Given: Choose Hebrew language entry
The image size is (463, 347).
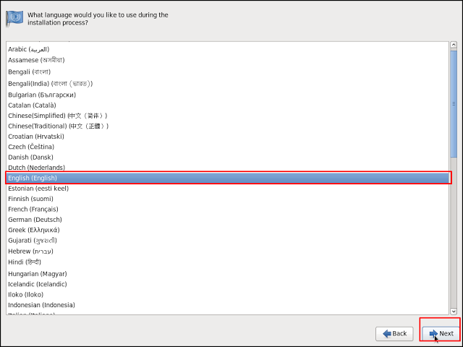Looking at the screenshot, I should pyautogui.click(x=29, y=251).
